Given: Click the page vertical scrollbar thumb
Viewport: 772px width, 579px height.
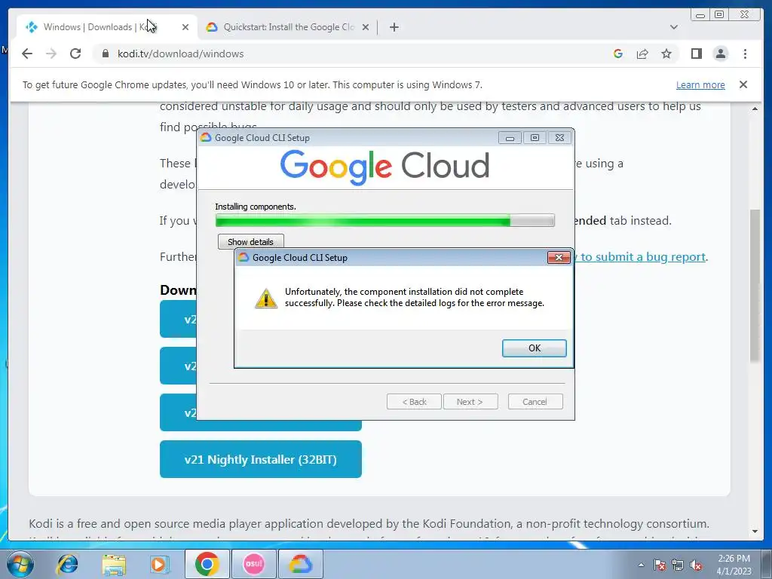Looking at the screenshot, I should [x=755, y=286].
